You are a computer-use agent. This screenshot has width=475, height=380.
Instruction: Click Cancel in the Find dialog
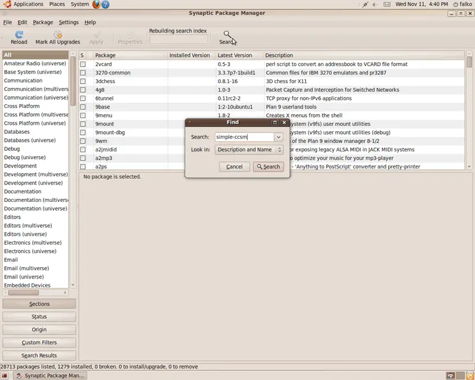coord(235,167)
